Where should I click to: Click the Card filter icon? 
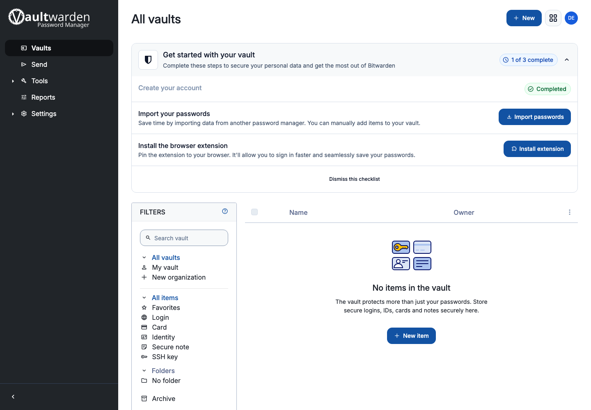[144, 327]
